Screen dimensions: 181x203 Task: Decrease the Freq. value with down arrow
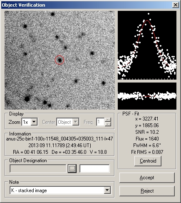click(x=108, y=124)
